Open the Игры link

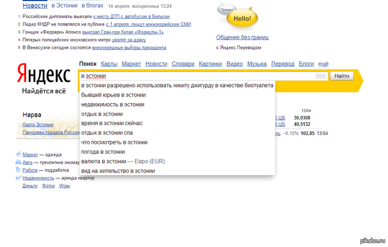tap(64, 186)
